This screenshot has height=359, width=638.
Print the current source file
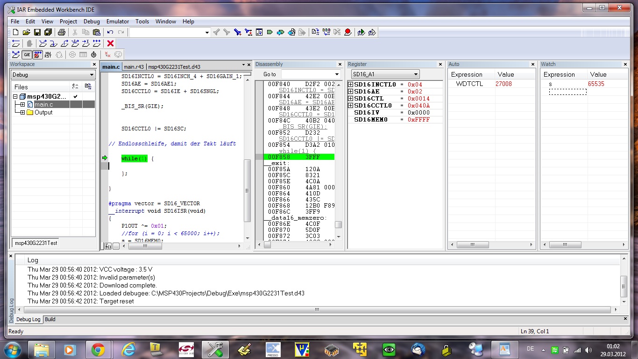[61, 32]
